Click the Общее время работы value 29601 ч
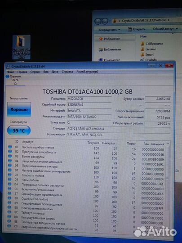 click(158, 123)
